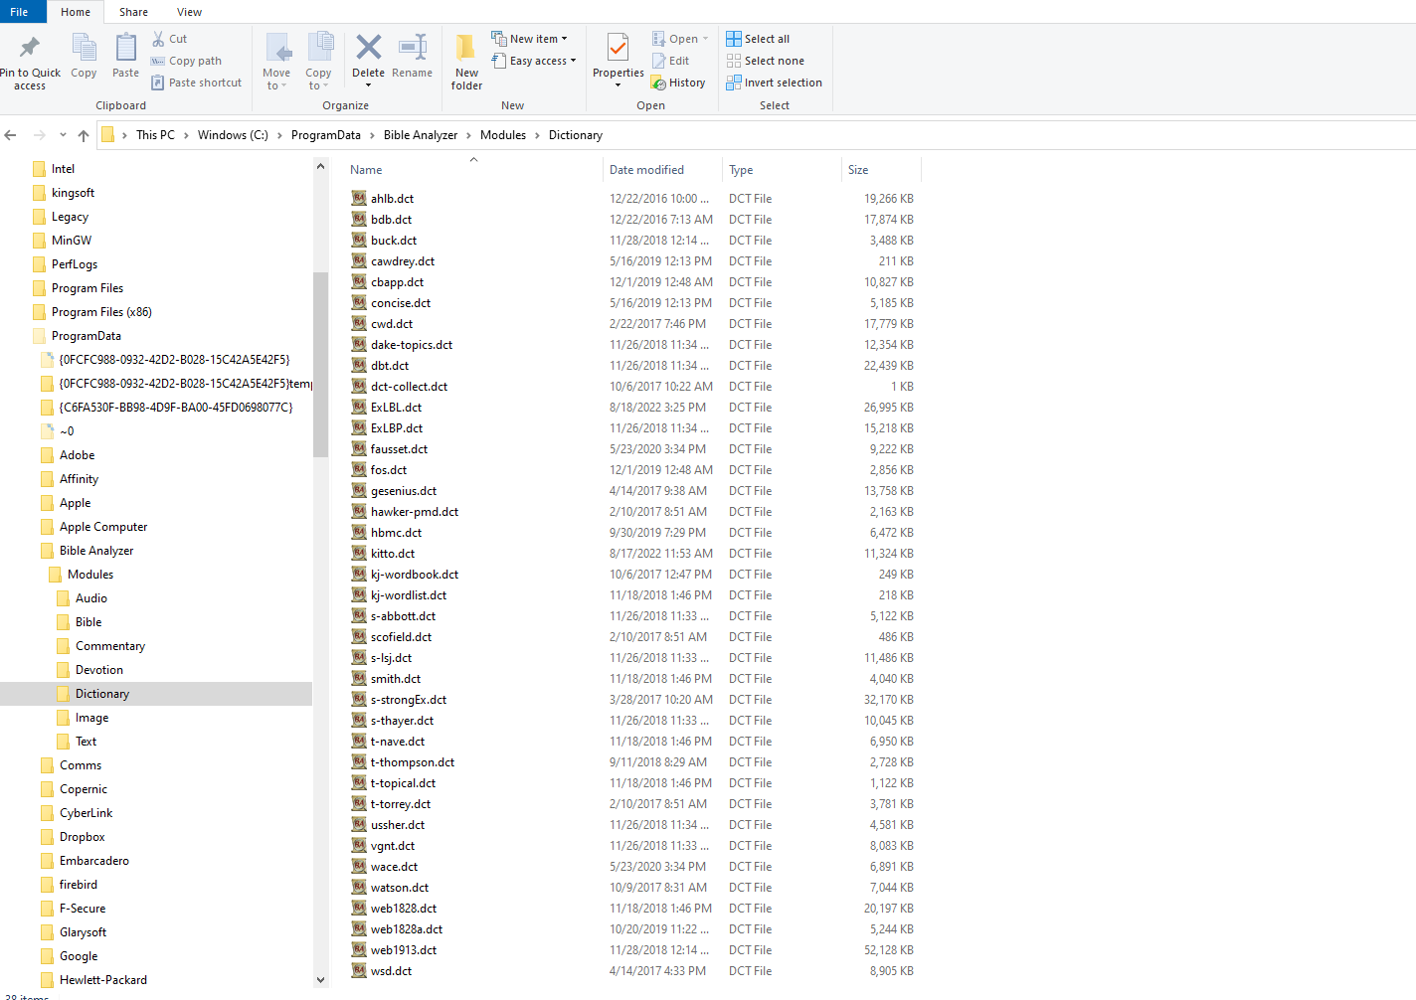Click the Dictionary folder icon in tree

[63, 694]
